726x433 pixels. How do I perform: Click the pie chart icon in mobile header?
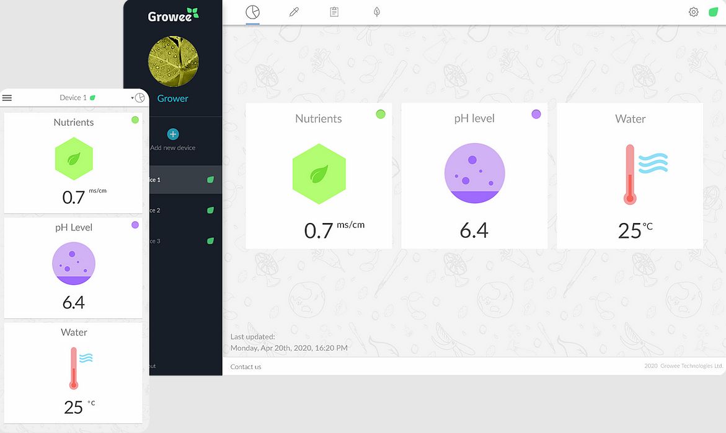coord(140,98)
